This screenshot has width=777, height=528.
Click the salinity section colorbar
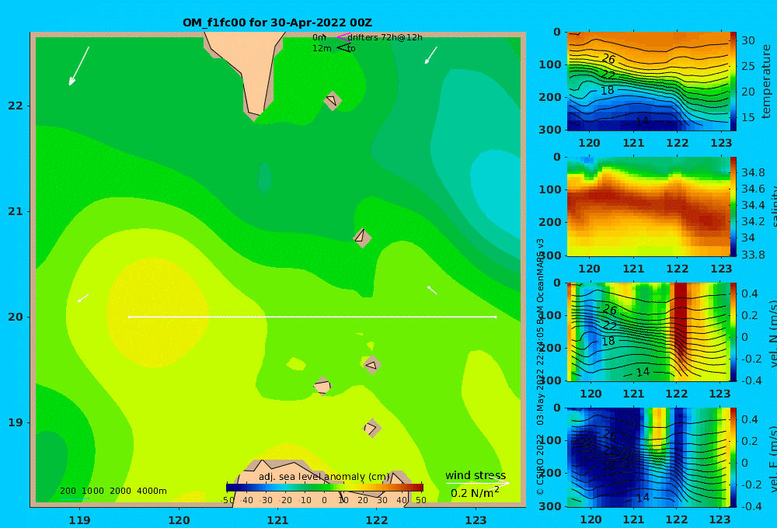[x=733, y=207]
